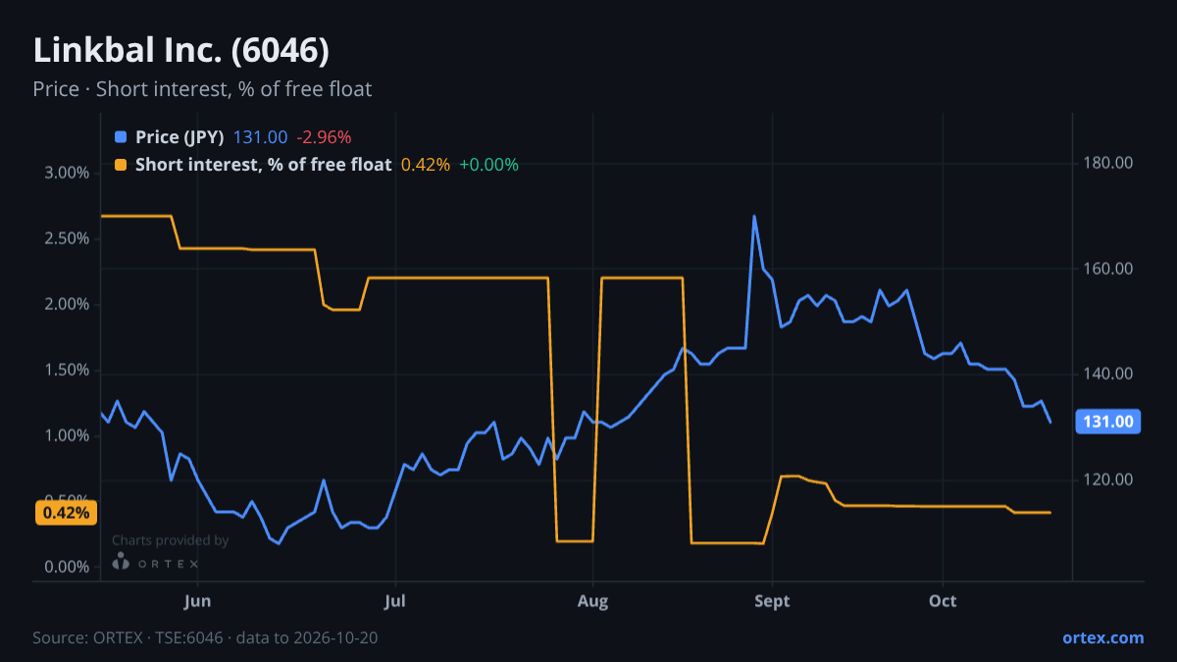Click the subtitle Price · Short interest text

(202, 89)
